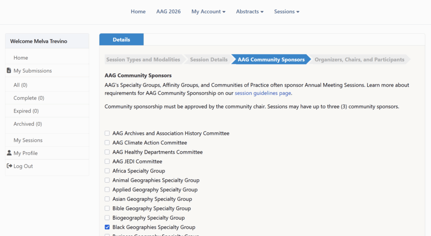Click the My Submissions document icon
Screen dimensions: 431x236
(9, 71)
